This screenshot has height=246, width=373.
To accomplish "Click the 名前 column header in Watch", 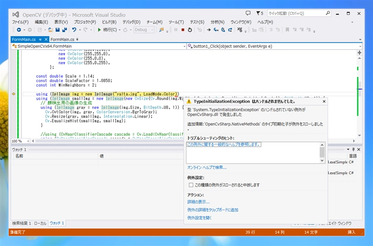I will point(55,156).
